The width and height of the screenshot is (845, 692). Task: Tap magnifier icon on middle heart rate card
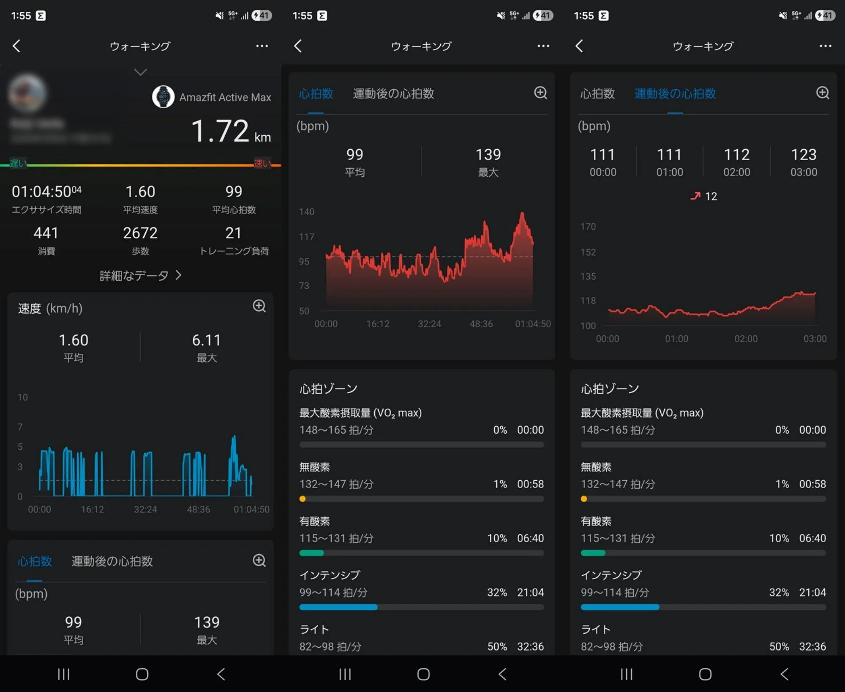pyautogui.click(x=540, y=93)
